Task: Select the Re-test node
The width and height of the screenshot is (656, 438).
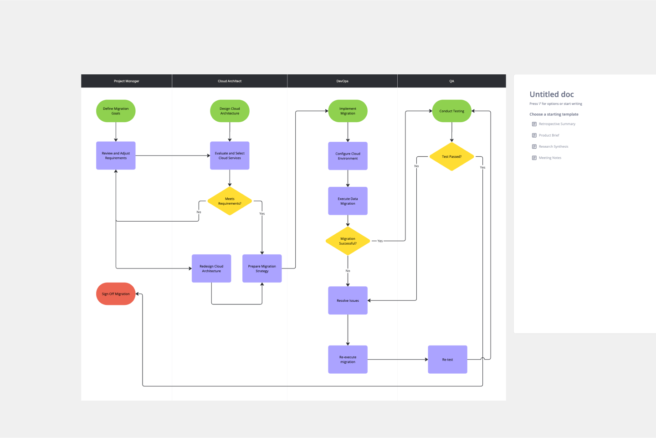Action: point(447,359)
